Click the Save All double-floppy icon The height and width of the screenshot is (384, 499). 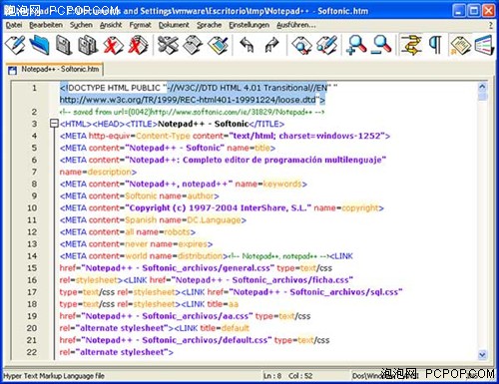point(88,45)
